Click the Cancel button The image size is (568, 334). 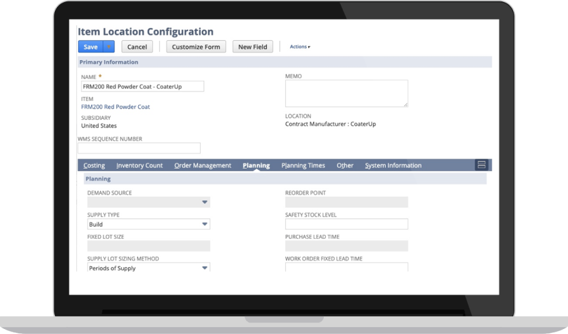137,47
